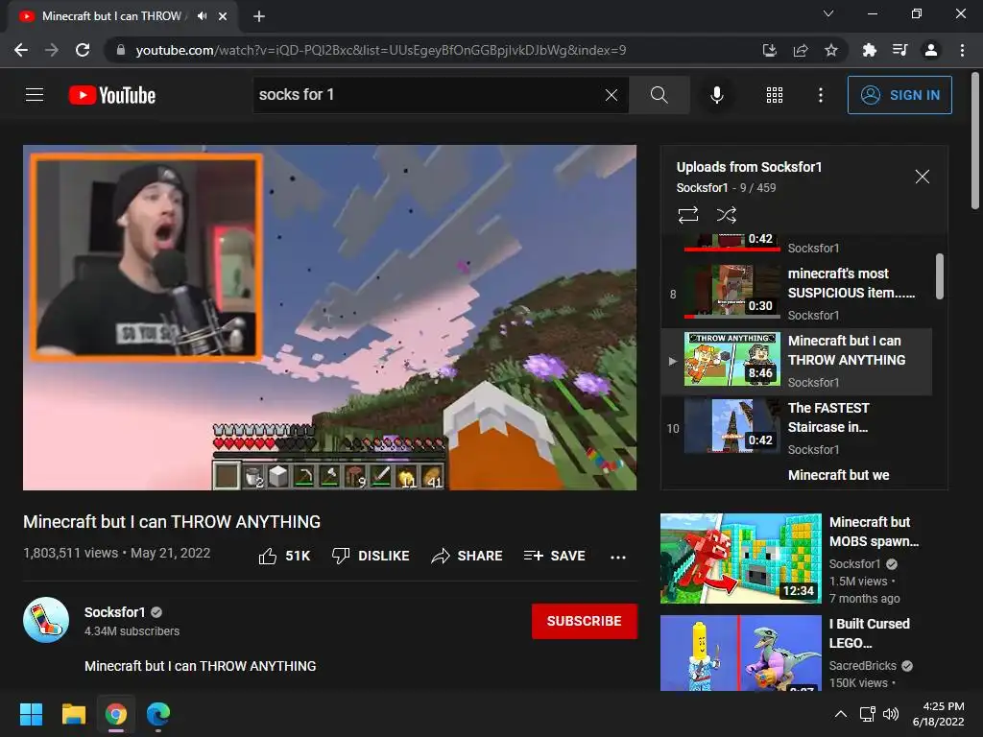
Task: Go back with browser back arrow
Action: (21, 50)
